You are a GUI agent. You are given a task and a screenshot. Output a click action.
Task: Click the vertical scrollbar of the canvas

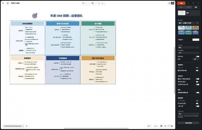(175, 70)
